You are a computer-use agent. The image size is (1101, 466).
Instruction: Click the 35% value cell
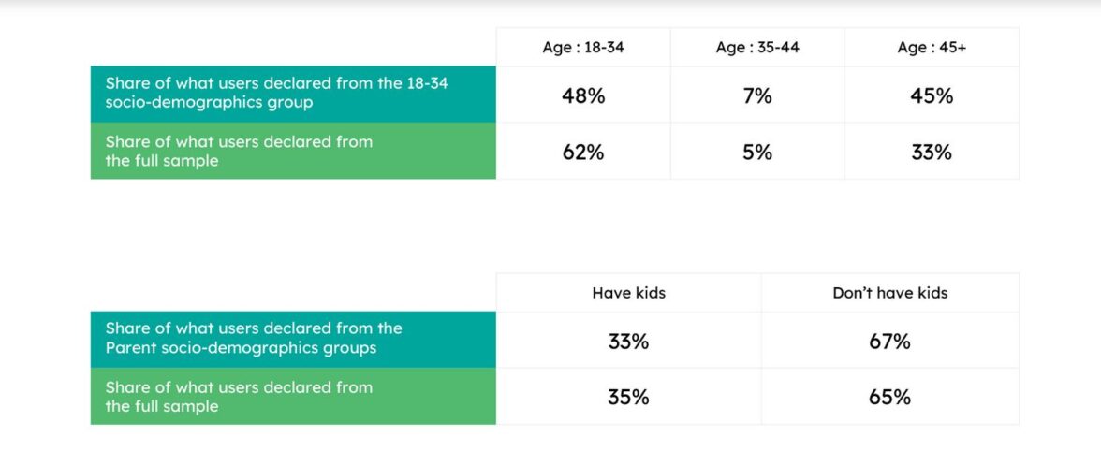coord(628,397)
